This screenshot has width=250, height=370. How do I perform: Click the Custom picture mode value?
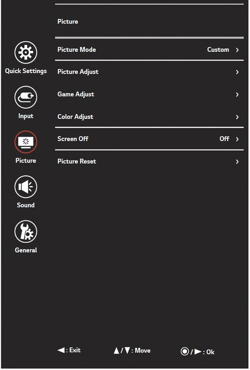coord(218,49)
